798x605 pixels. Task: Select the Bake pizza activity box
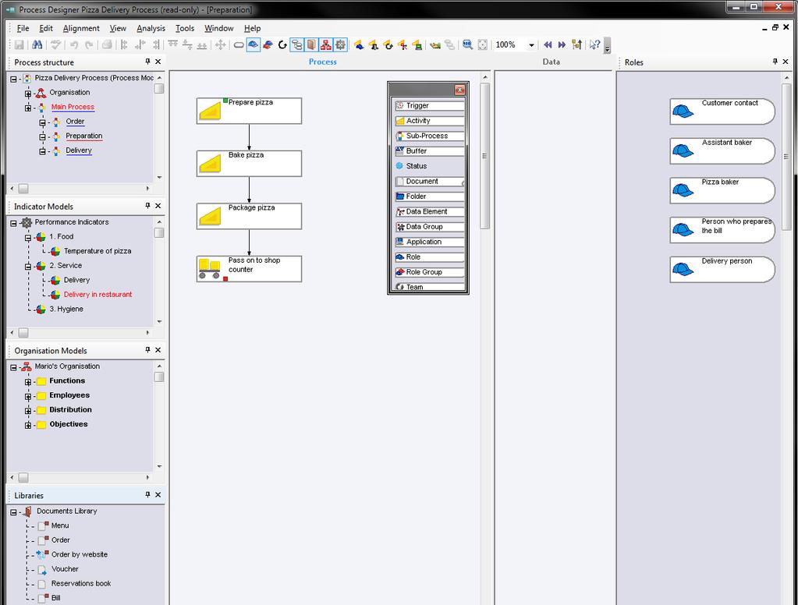pyautogui.click(x=250, y=164)
